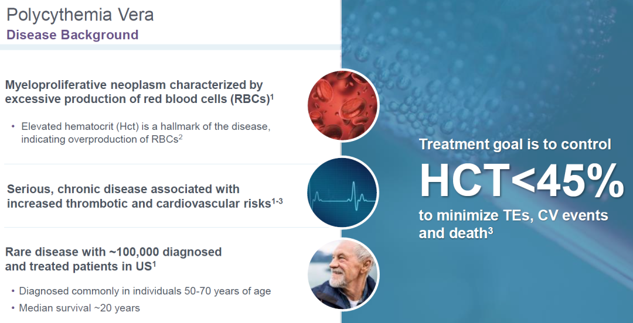Click the elderly man circular photo

pos(343,274)
